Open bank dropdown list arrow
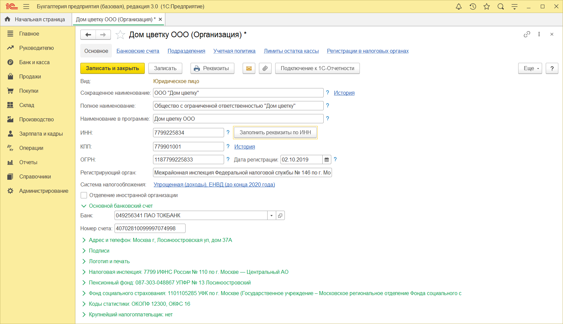The width and height of the screenshot is (563, 324). coord(272,216)
